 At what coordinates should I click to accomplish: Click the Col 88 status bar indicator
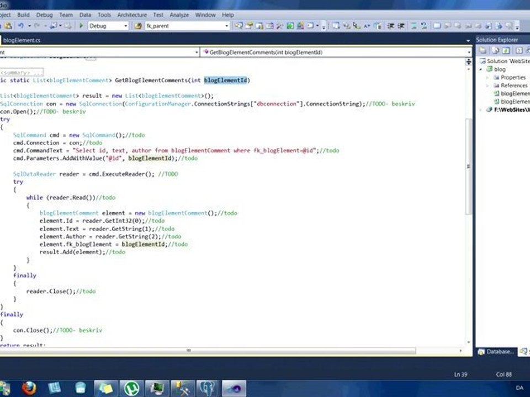(x=504, y=374)
